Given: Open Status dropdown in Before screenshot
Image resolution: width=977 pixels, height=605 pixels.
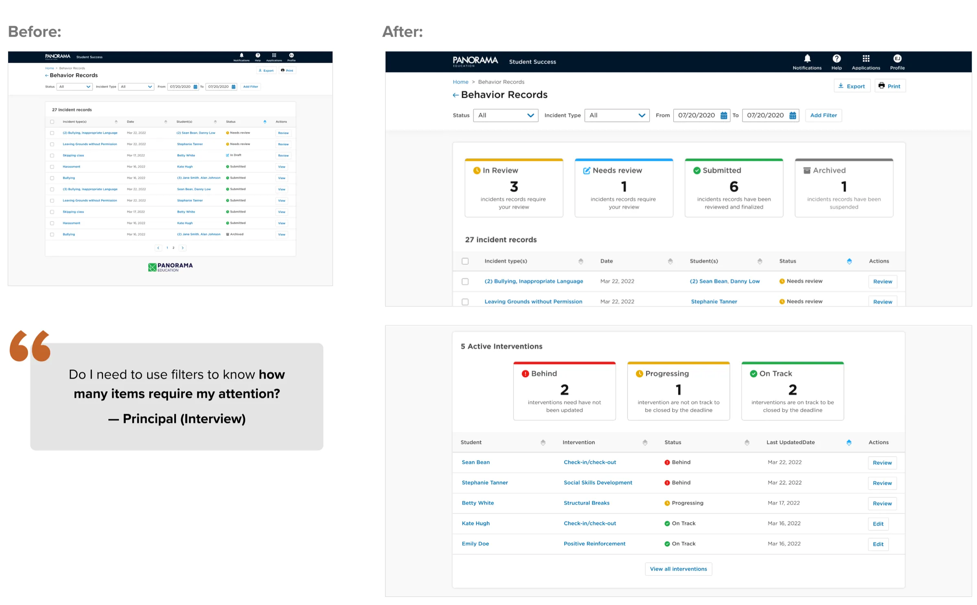Looking at the screenshot, I should [x=74, y=87].
